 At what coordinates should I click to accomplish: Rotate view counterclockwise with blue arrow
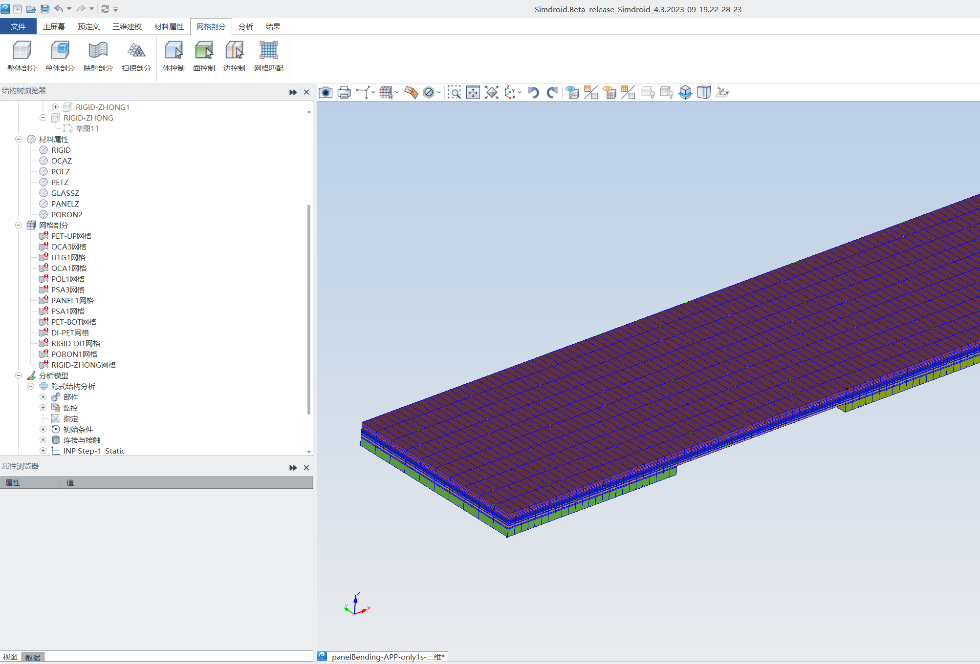(x=533, y=92)
